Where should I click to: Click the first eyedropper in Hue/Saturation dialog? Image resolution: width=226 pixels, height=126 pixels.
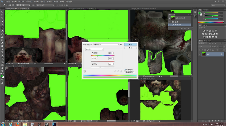[115, 71]
